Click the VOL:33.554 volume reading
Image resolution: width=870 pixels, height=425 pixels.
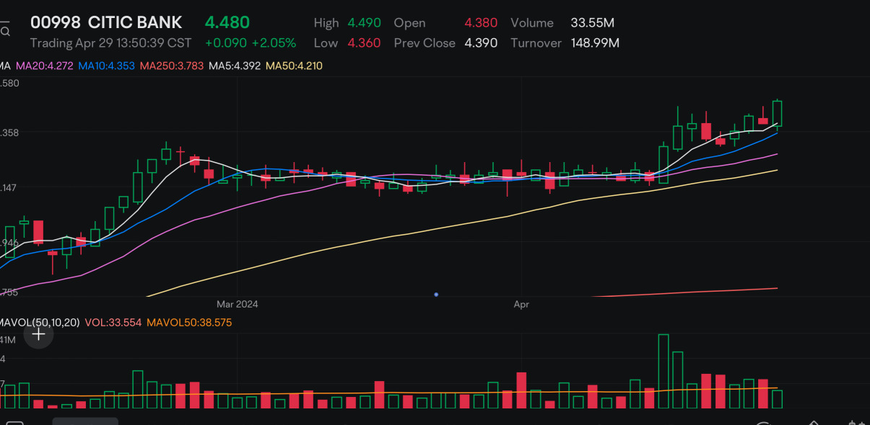[x=113, y=323]
